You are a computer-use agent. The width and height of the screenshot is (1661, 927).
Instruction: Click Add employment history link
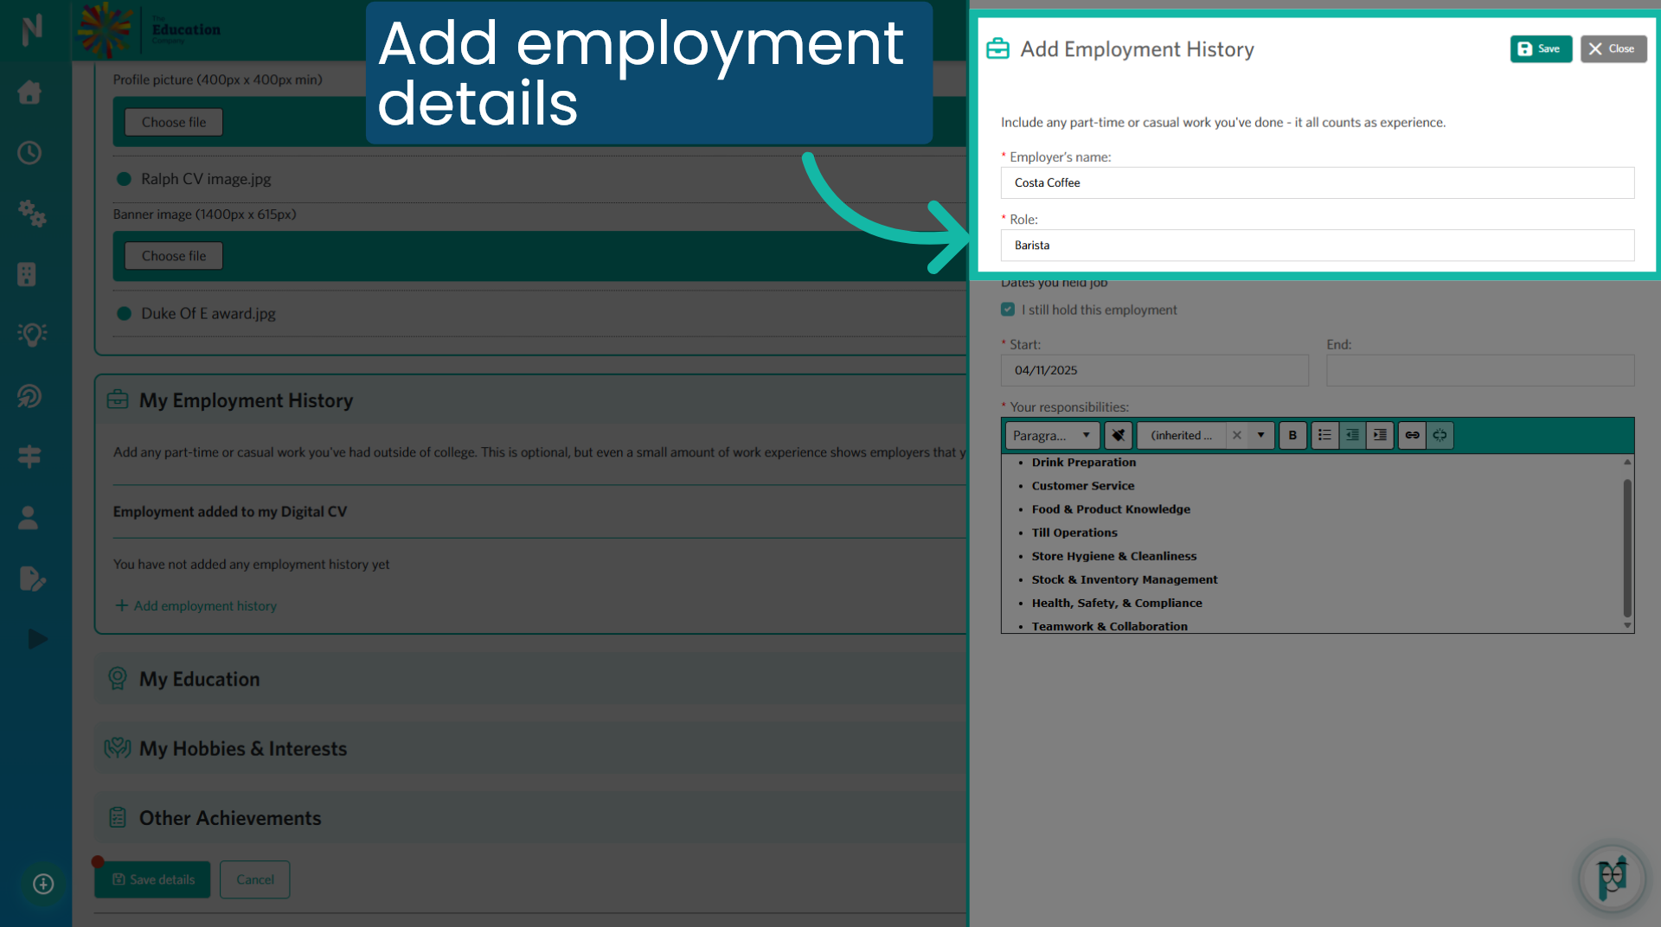click(196, 605)
